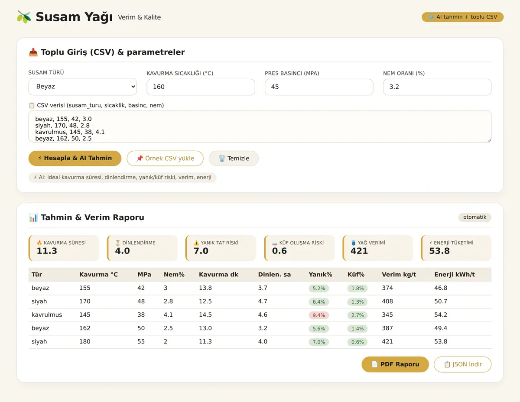
Task: Click the Kavurma Sıcaklığı input field
Action: [x=201, y=87]
